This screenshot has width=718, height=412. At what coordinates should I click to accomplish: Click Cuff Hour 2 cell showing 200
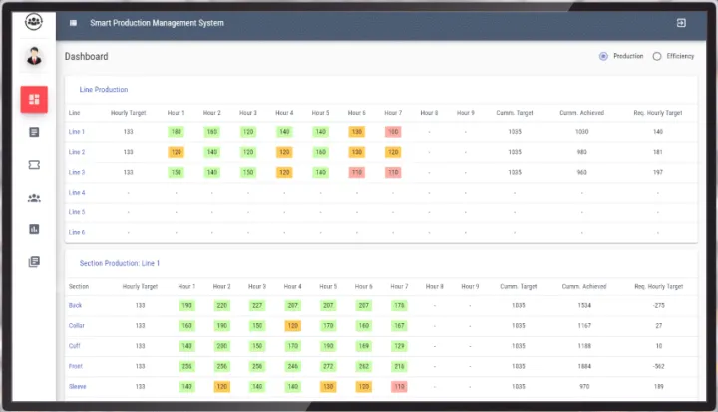[x=222, y=346]
